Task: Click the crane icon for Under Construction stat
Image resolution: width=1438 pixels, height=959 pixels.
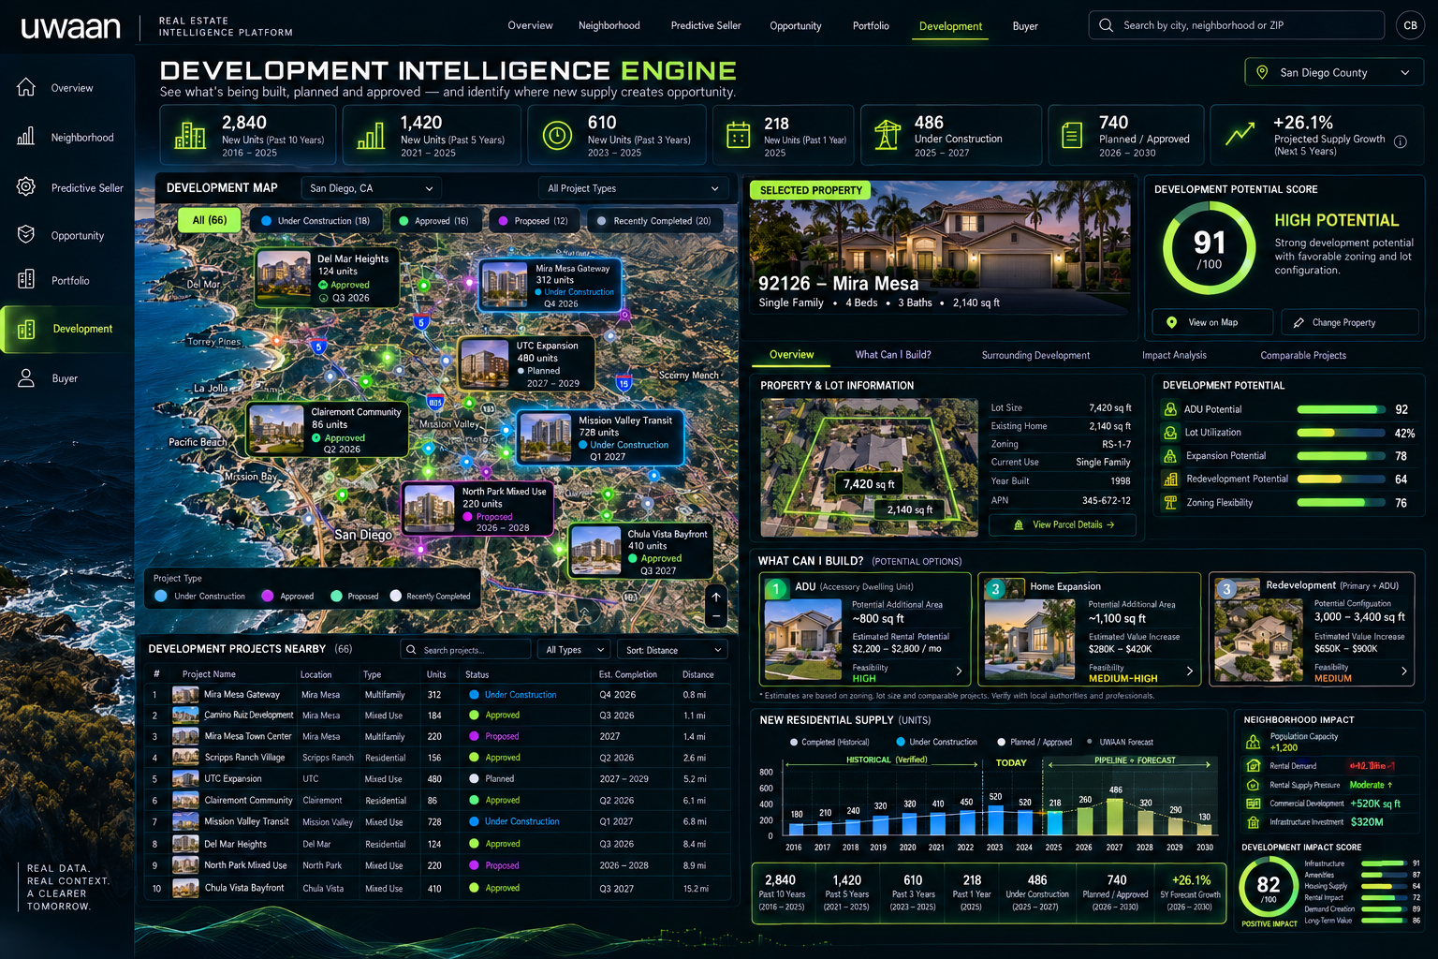Action: tap(887, 135)
